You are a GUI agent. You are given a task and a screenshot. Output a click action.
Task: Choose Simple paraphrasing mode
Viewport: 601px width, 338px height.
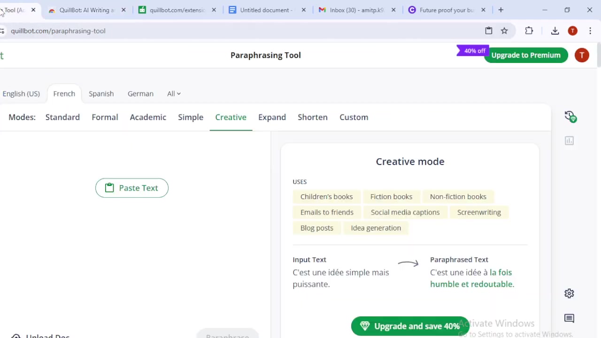tap(191, 117)
